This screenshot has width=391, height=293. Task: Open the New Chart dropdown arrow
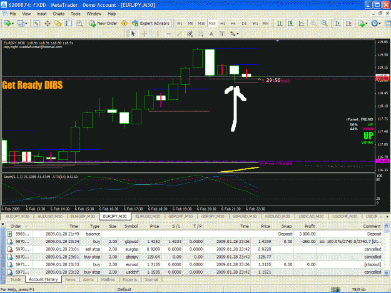(13, 23)
